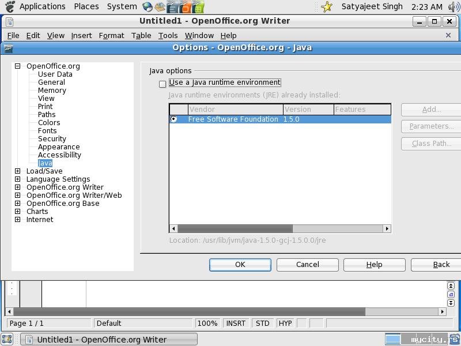Expand the Internet tree node
The width and height of the screenshot is (461, 346).
coord(18,220)
